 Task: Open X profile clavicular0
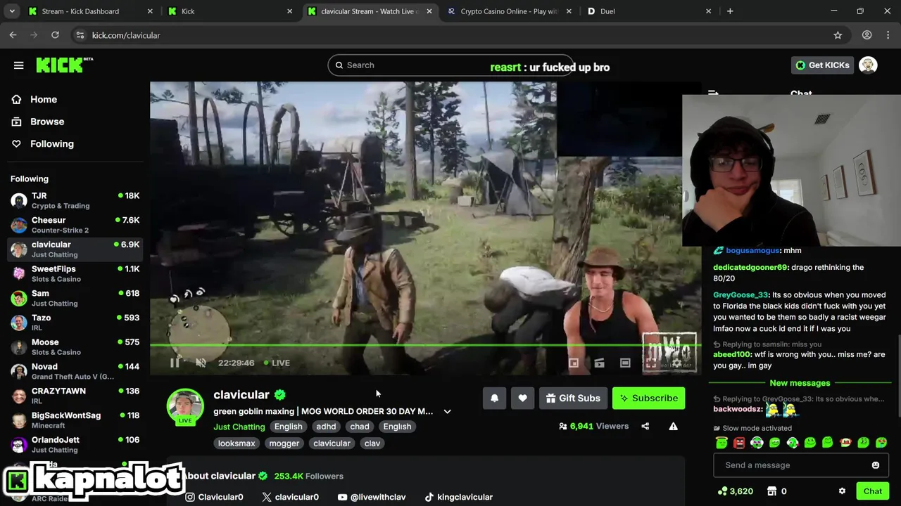tap(290, 497)
